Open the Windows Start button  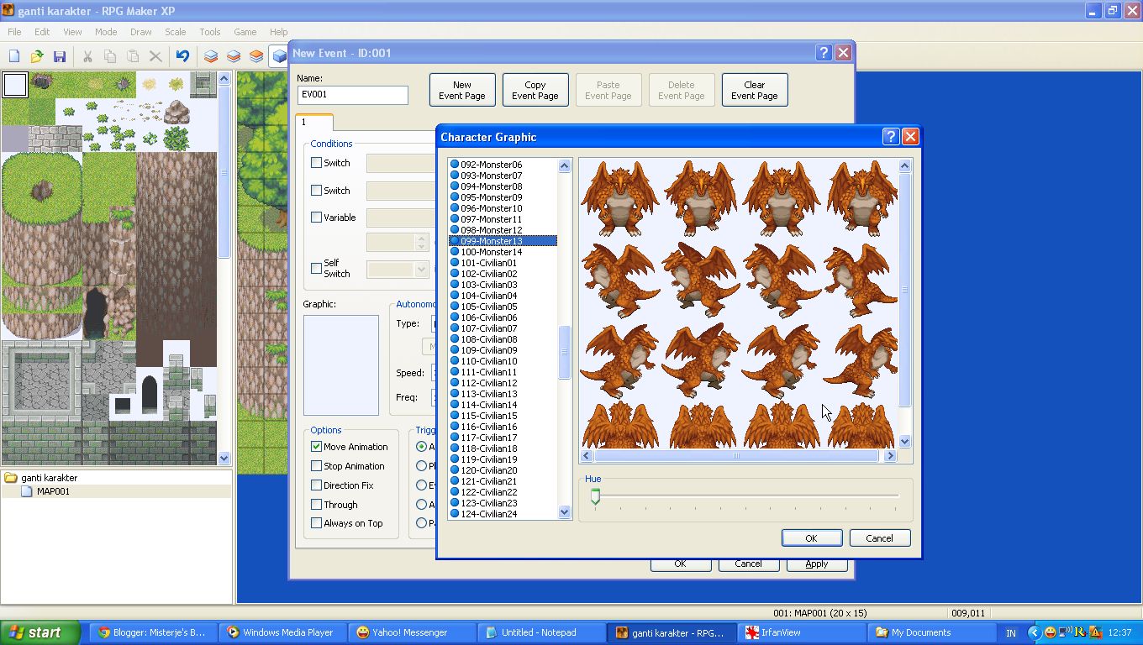coord(40,632)
